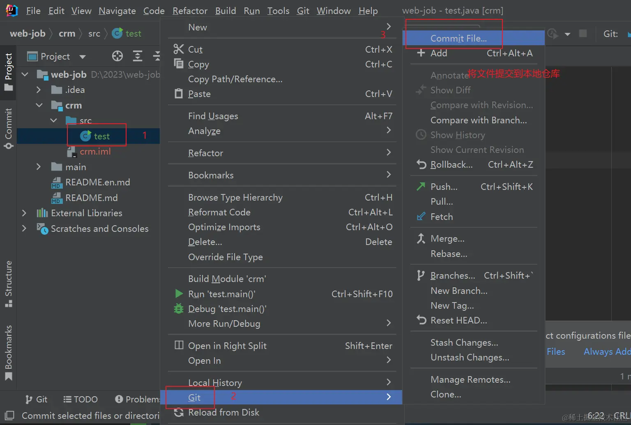The height and width of the screenshot is (425, 631).
Task: Open the Structure tool window tab
Action: coord(8,284)
